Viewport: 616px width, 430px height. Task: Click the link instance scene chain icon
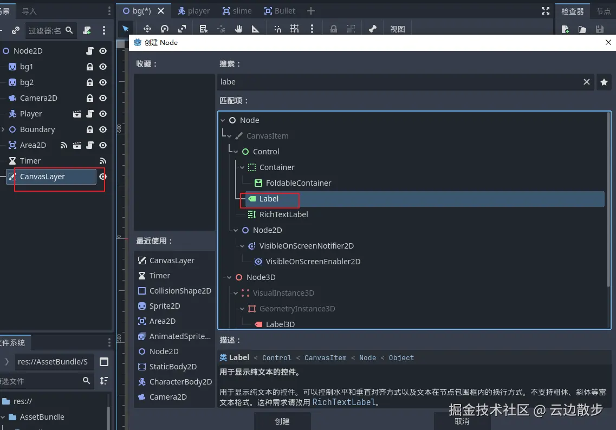[x=16, y=30]
